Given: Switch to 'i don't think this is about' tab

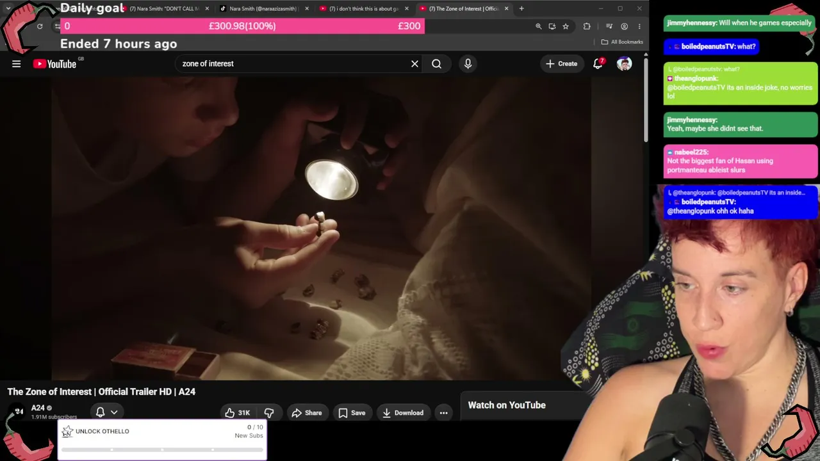Looking at the screenshot, I should click(x=363, y=8).
